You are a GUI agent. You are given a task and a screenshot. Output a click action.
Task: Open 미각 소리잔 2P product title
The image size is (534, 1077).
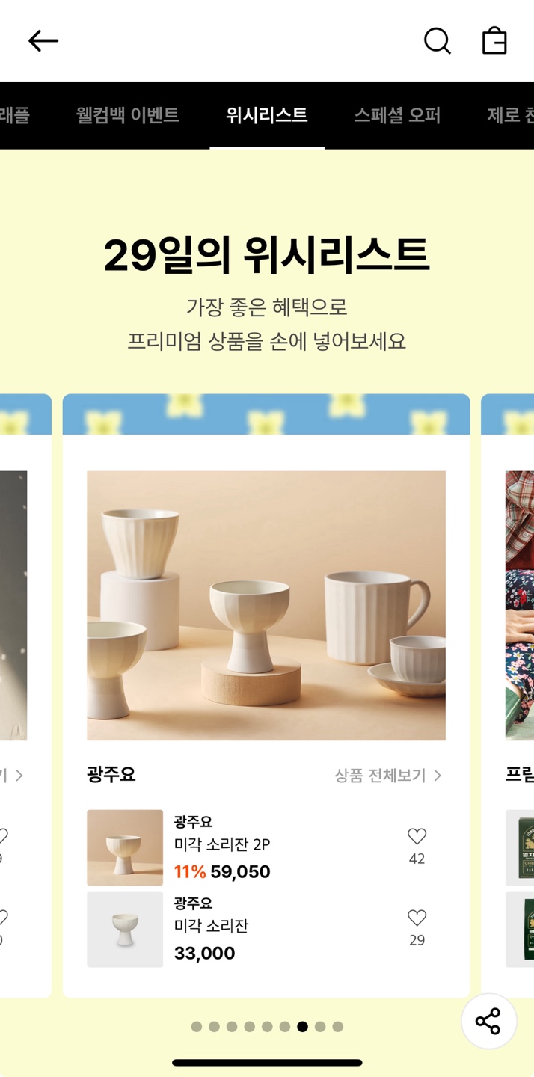(222, 844)
